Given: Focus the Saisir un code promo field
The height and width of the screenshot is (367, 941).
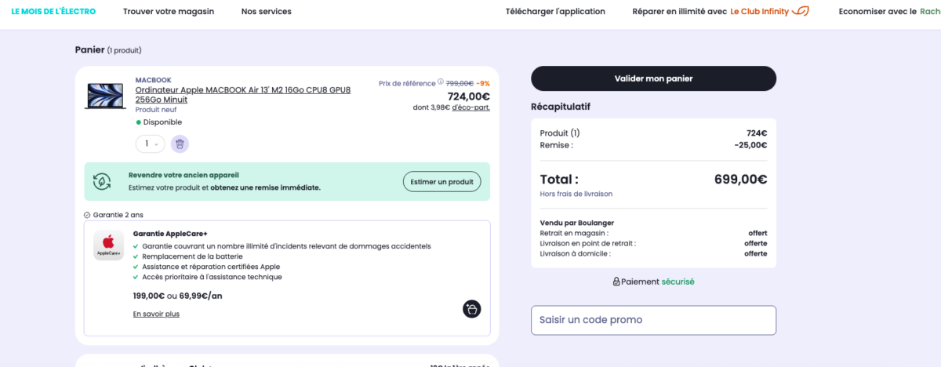Looking at the screenshot, I should 653,320.
